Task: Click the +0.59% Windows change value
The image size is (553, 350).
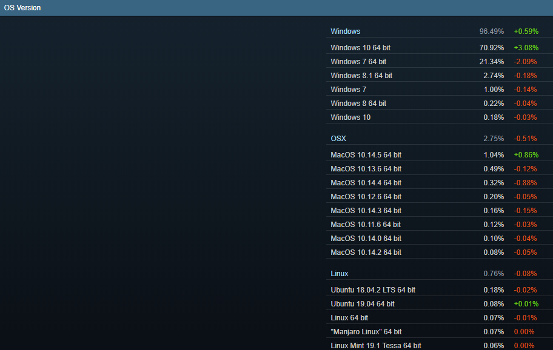Action: [x=526, y=31]
